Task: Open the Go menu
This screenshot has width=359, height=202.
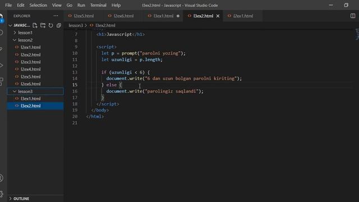Action: tap(70, 5)
